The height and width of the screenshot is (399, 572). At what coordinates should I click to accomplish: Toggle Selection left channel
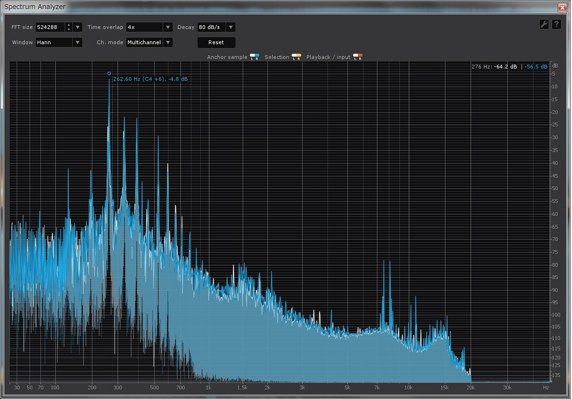click(294, 57)
